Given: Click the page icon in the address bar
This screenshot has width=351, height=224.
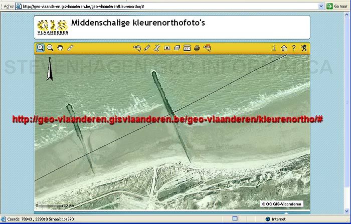Looking at the screenshot, I should click(x=19, y=7).
